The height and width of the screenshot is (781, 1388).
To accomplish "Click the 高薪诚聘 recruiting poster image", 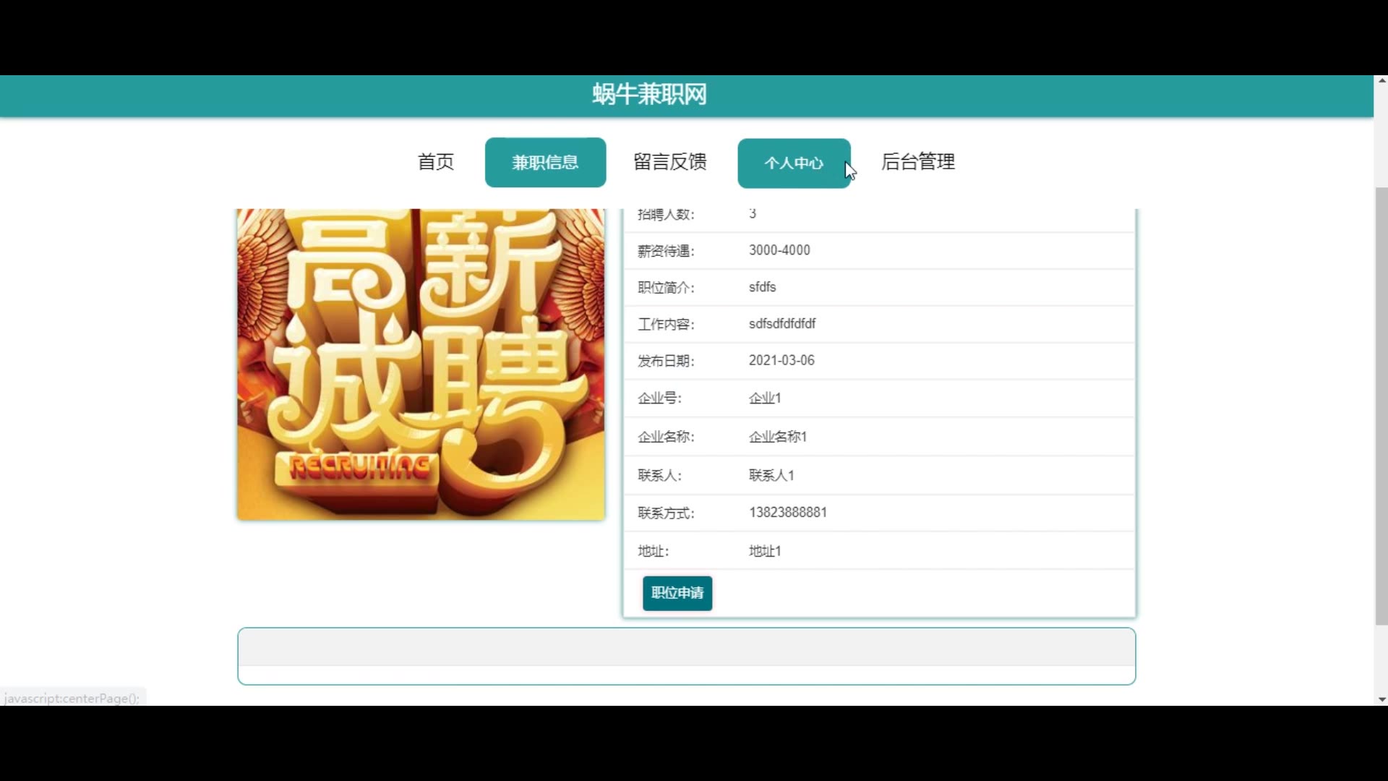I will (421, 364).
